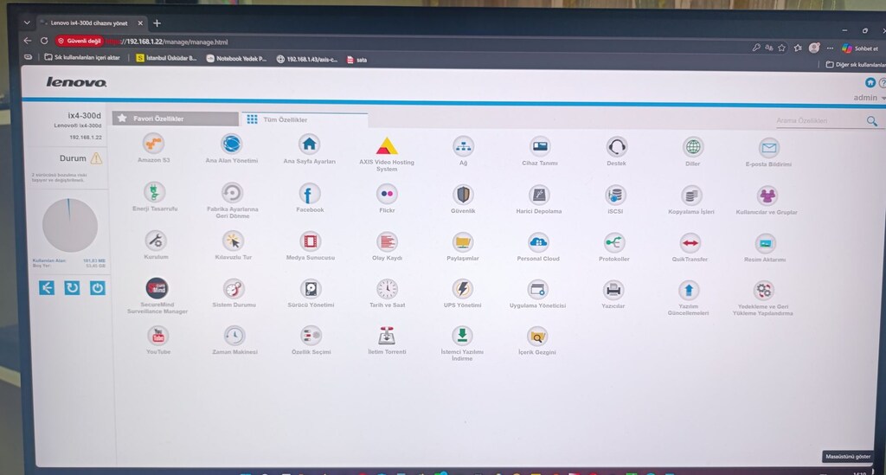Open a new browser tab
886x475 pixels.
[157, 23]
